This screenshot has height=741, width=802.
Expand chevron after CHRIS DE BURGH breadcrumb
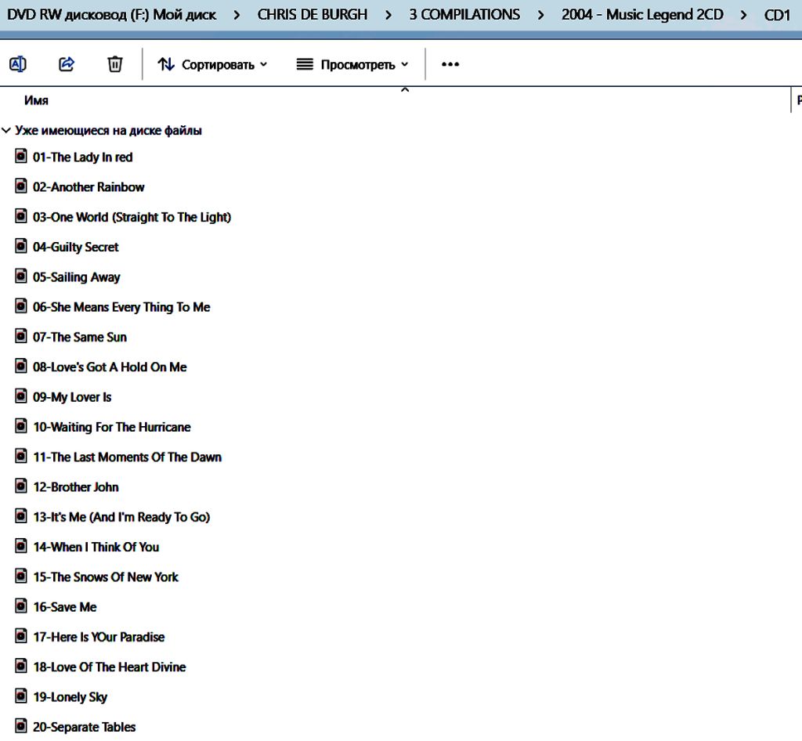coord(388,16)
